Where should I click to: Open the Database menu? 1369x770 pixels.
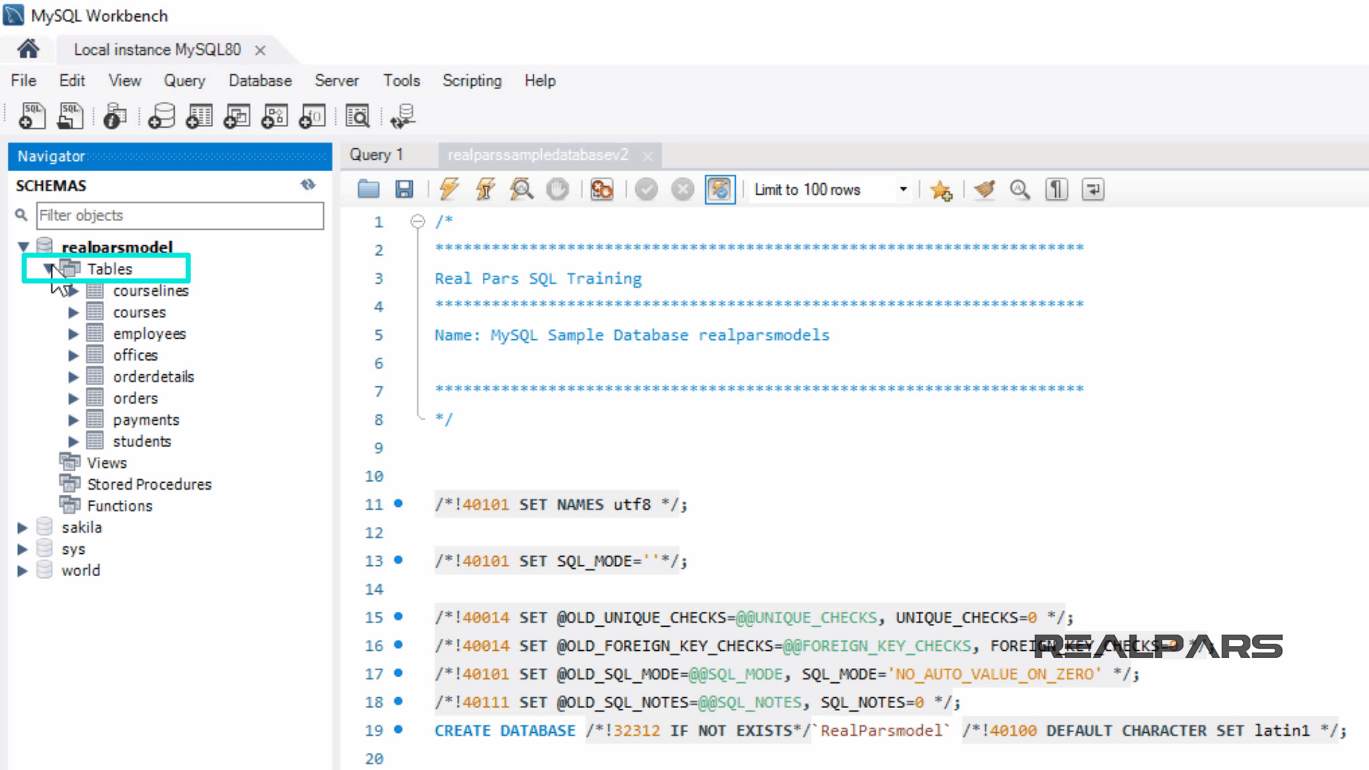[260, 81]
